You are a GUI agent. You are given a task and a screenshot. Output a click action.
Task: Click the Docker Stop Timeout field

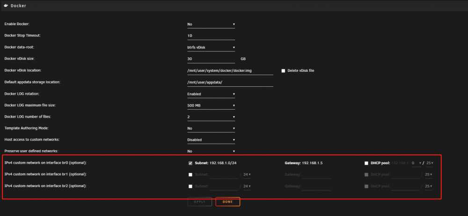211,36
